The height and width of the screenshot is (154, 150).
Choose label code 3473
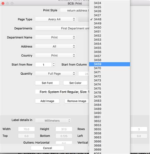coord(109,80)
